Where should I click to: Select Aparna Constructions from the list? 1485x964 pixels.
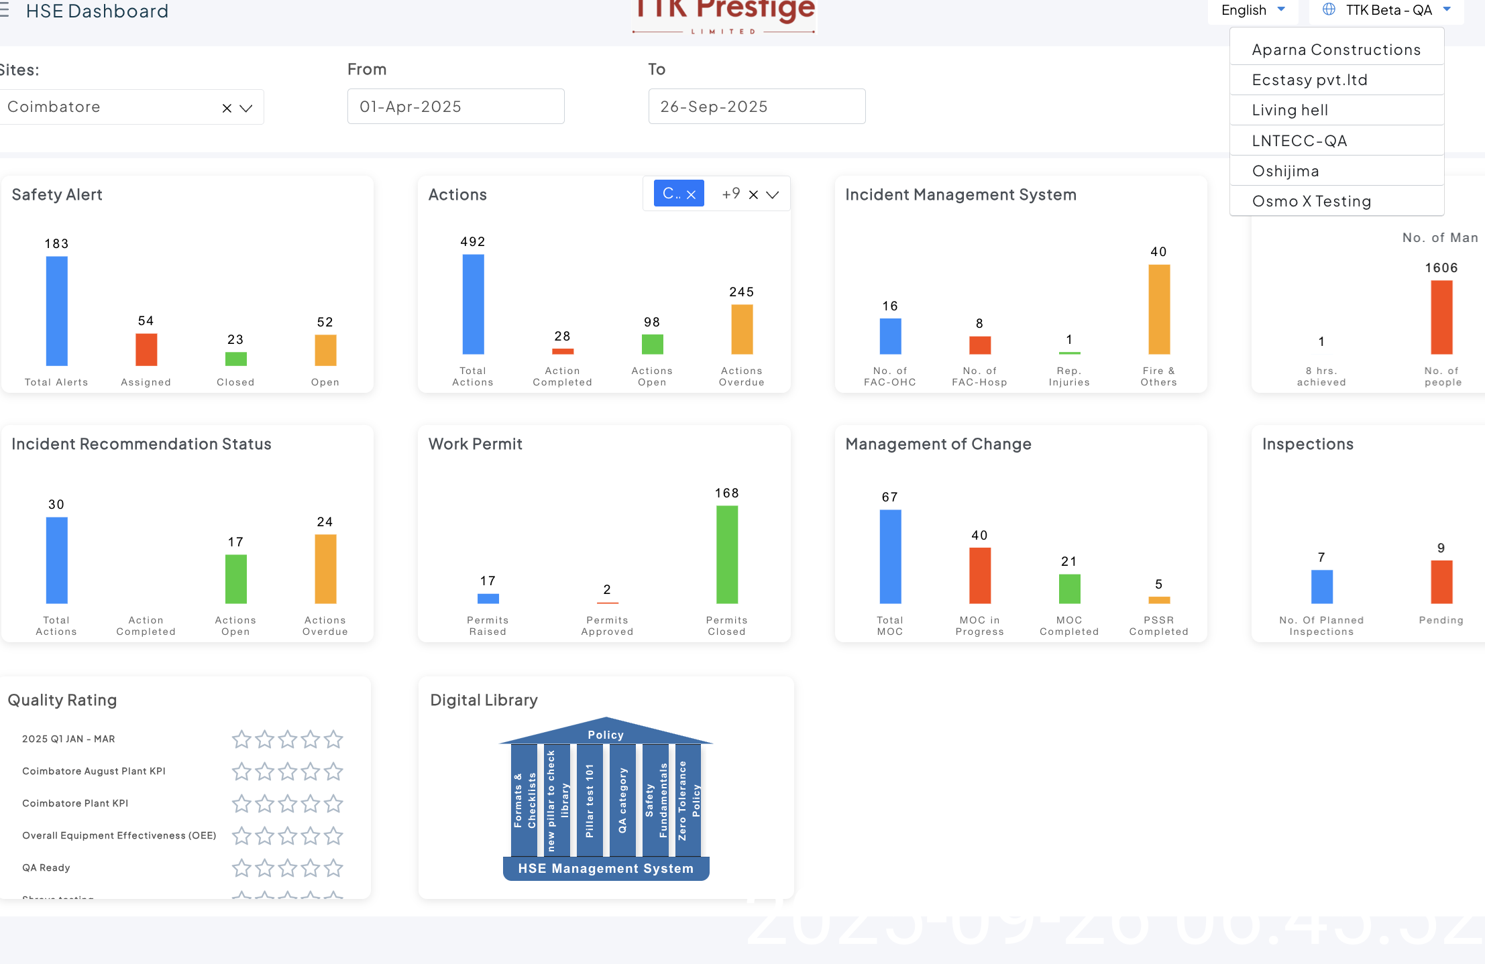pyautogui.click(x=1336, y=50)
